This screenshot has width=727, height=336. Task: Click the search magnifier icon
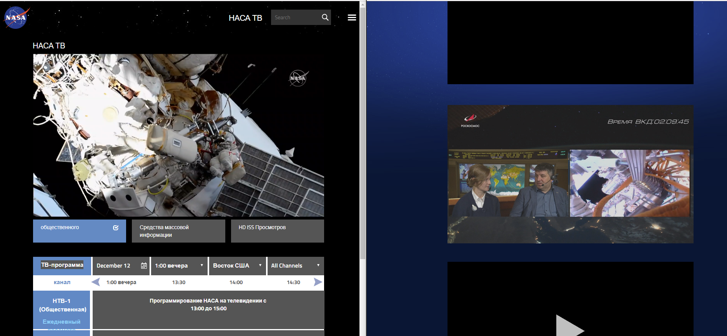(325, 17)
